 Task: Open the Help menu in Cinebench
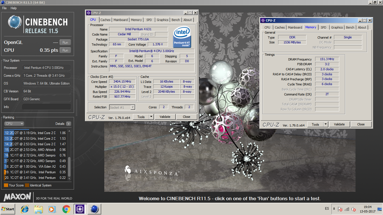(x=14, y=8)
